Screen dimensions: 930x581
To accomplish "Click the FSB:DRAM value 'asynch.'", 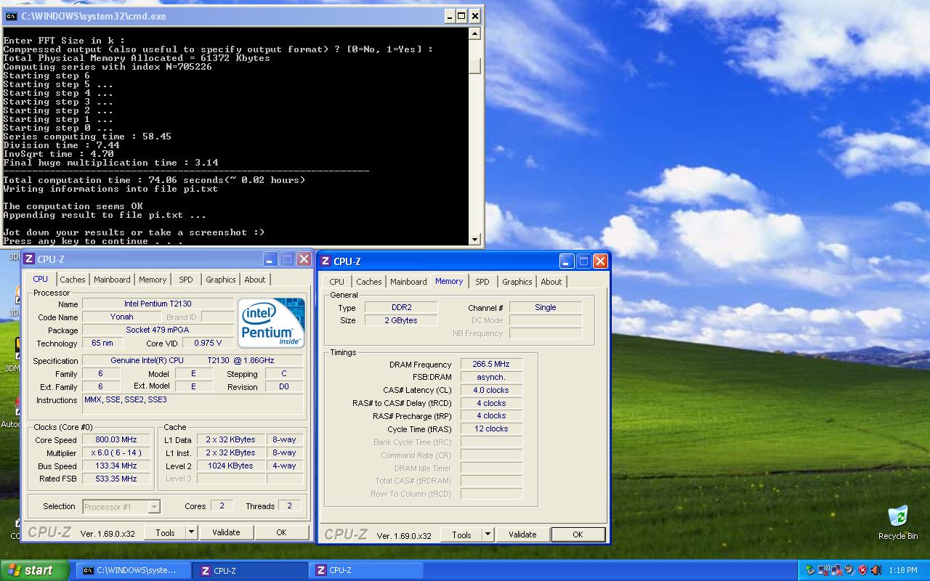I will click(491, 377).
